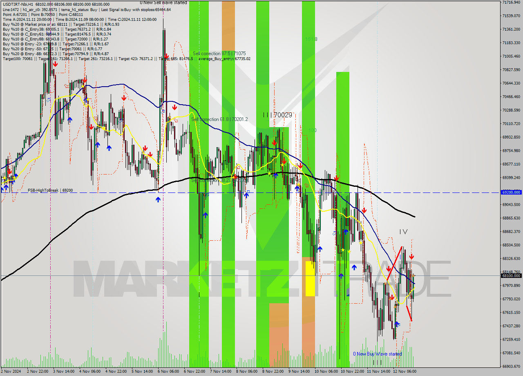Screen dimensions: 523x376
Task: Click the 'Sell correction 61.8 | 70201.2' label
Action: [x=219, y=119]
